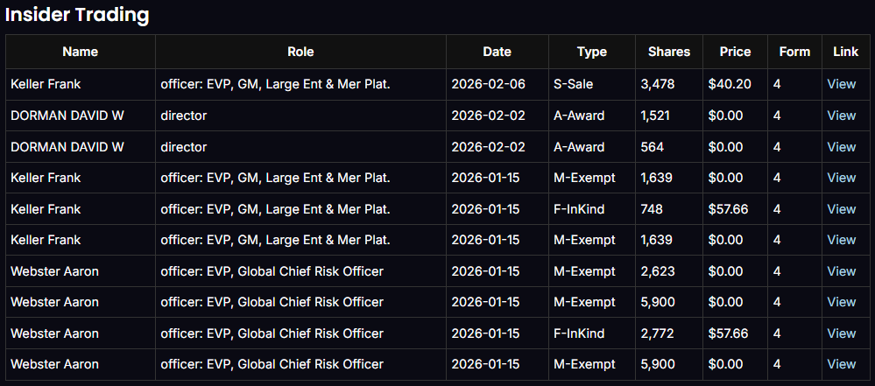875x386 pixels.
Task: Click the Date column header
Action: [497, 52]
